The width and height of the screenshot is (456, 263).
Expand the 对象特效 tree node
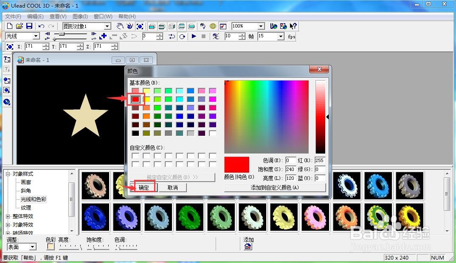(x=8, y=225)
